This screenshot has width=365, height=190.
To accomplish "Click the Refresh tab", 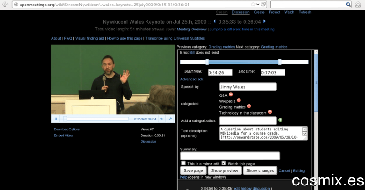I will (x=305, y=12).
